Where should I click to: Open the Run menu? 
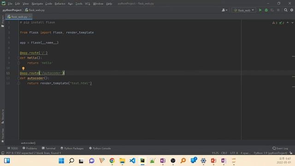pyautogui.click(x=71, y=4)
